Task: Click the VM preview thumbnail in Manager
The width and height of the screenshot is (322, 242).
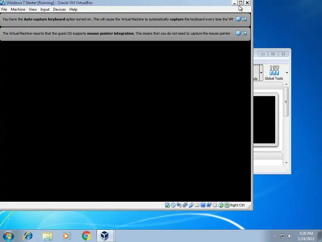Action: coord(264,120)
